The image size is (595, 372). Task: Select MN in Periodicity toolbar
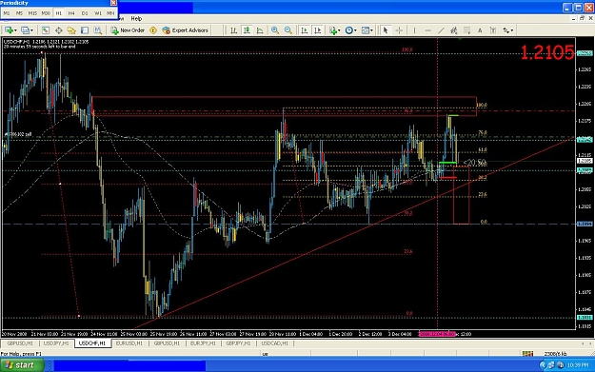point(110,13)
